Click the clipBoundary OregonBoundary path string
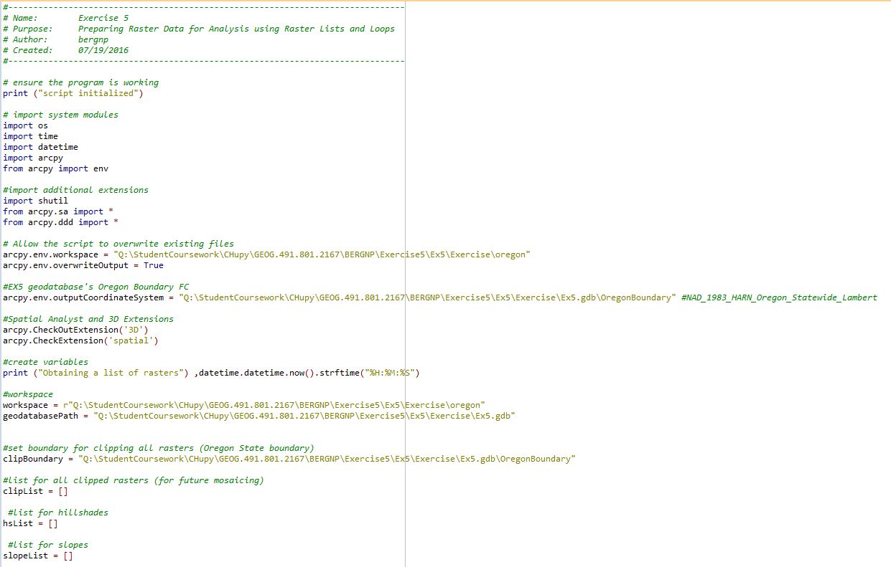The height and width of the screenshot is (567, 891). [x=309, y=459]
